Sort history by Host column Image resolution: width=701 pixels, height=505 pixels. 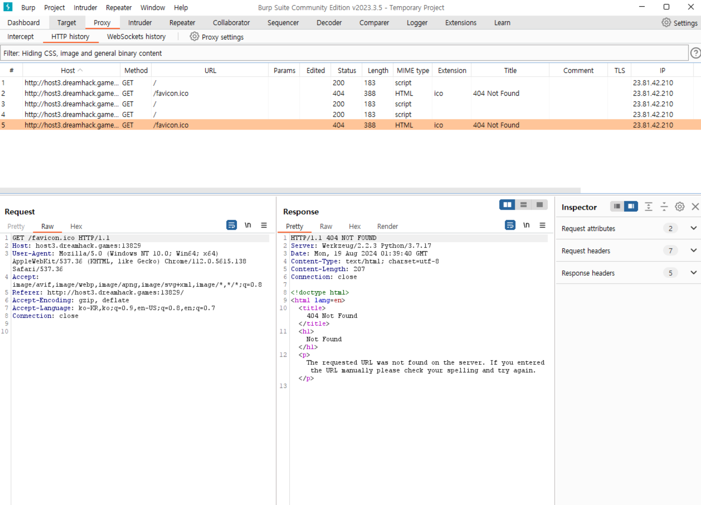coord(71,70)
